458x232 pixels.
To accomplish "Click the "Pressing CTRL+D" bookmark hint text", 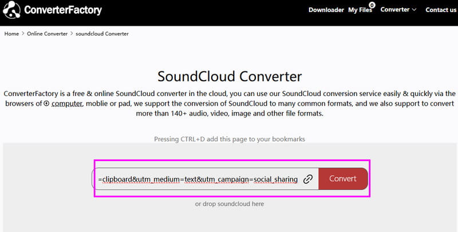I will click(x=230, y=139).
